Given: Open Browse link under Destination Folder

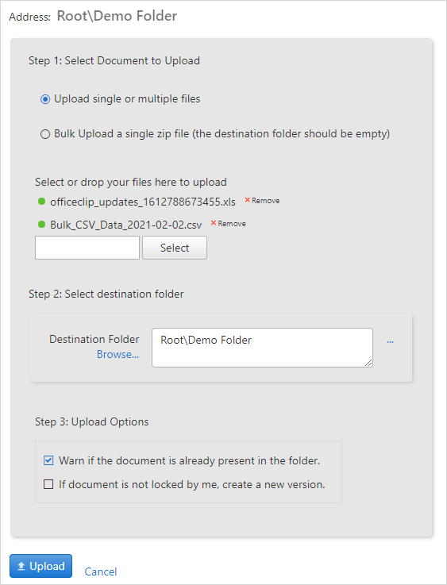Looking at the screenshot, I should pyautogui.click(x=118, y=355).
